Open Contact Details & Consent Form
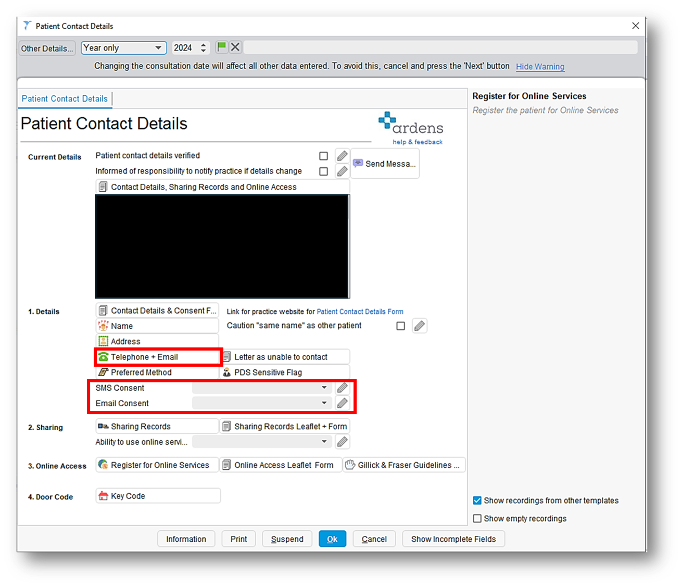Screen dimensions: 681x586 click(157, 310)
